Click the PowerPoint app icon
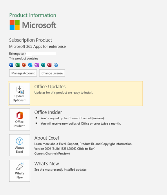 pos(24,65)
